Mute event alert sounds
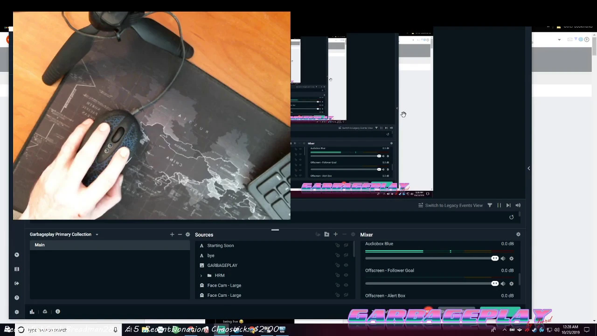This screenshot has width=597, height=336. 518,205
